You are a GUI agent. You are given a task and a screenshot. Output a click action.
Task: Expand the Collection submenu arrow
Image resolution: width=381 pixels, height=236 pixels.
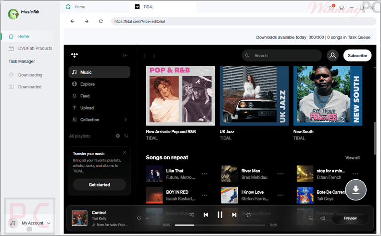click(126, 120)
